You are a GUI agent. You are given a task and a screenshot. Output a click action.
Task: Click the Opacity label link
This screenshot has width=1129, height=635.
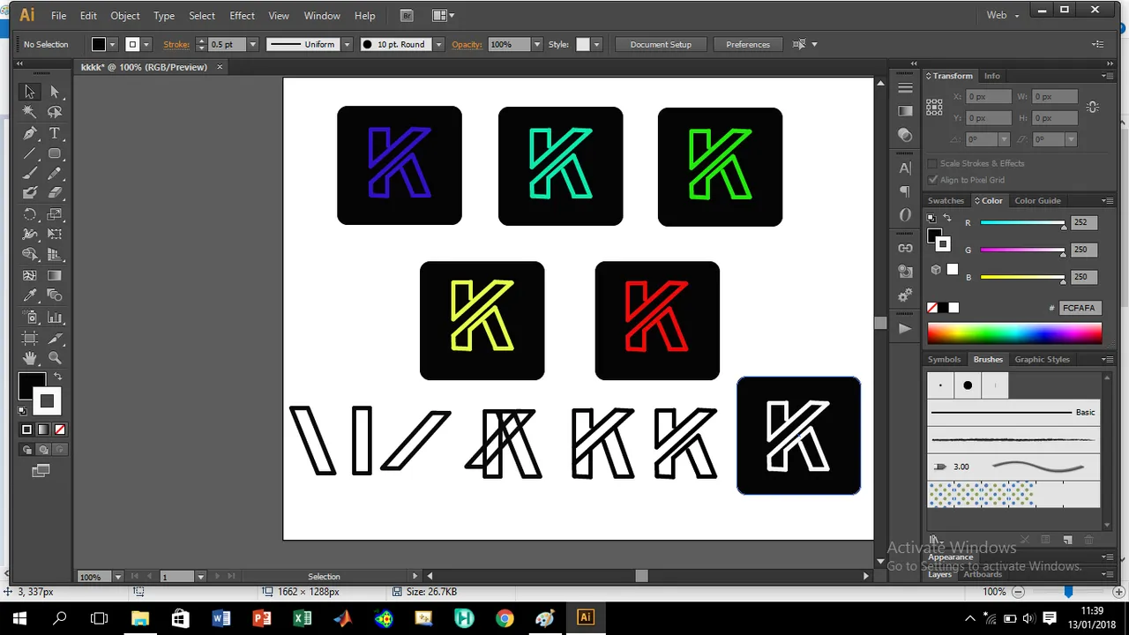[467, 44]
